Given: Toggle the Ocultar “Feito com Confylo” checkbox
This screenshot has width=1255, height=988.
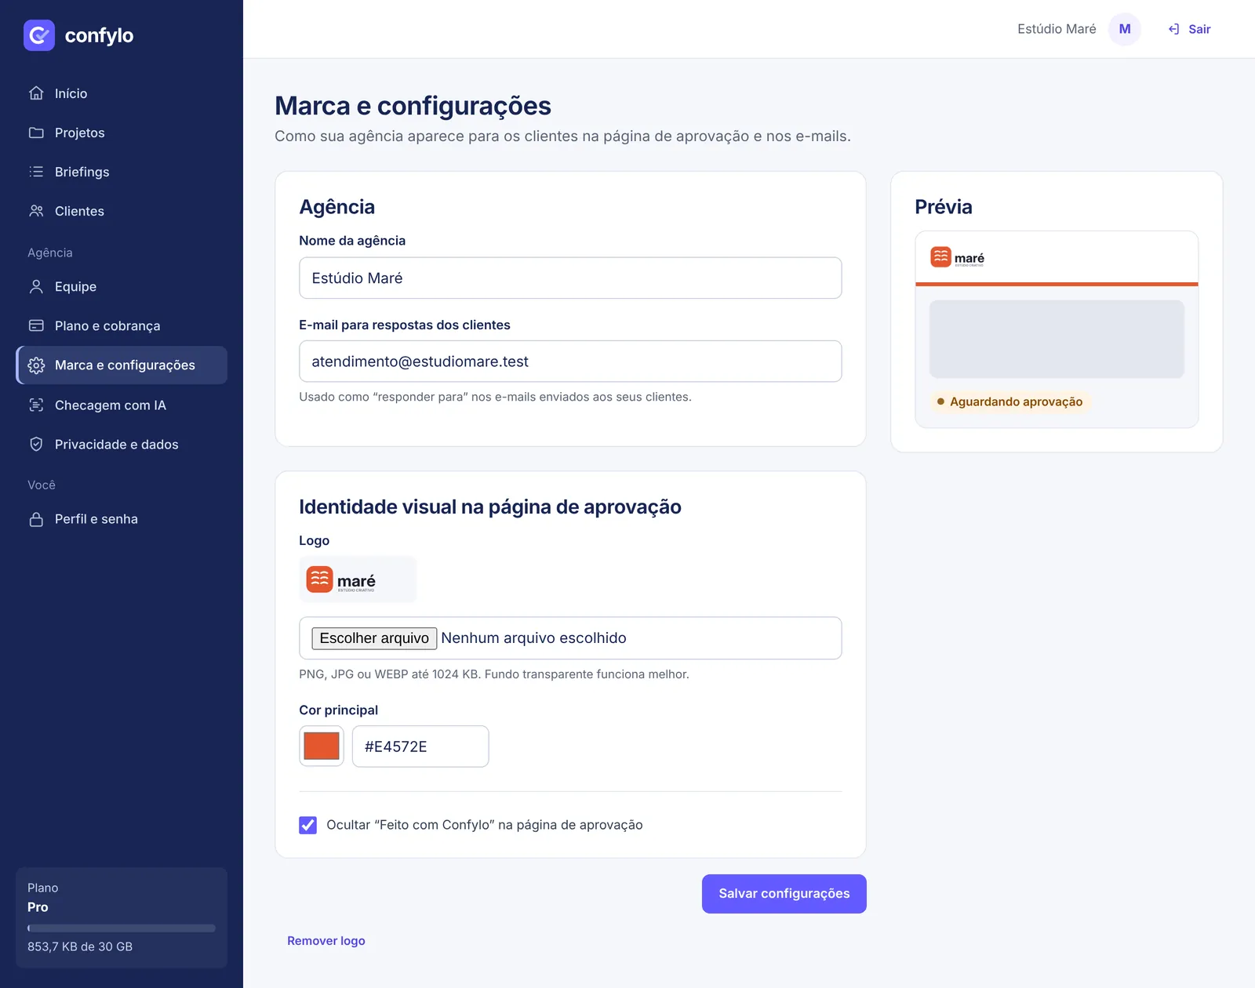Looking at the screenshot, I should pyautogui.click(x=308, y=825).
